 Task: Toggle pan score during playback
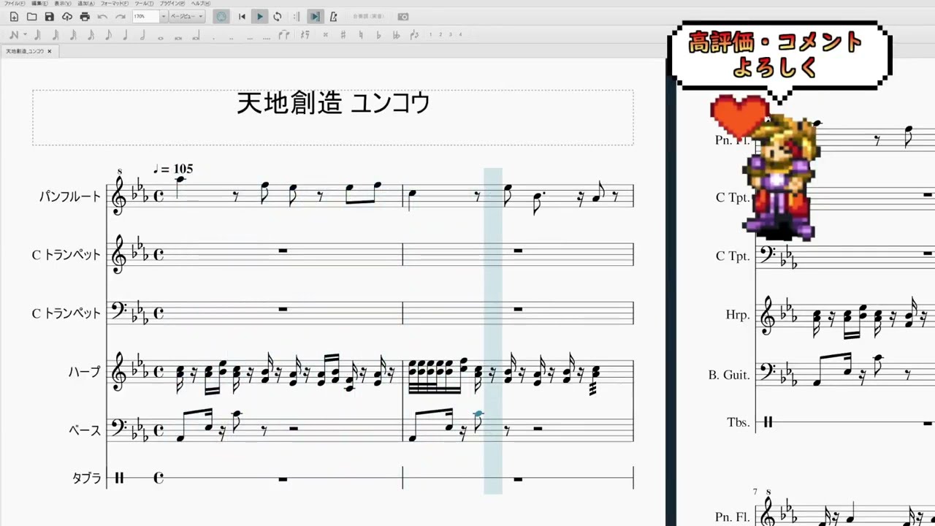tap(315, 17)
